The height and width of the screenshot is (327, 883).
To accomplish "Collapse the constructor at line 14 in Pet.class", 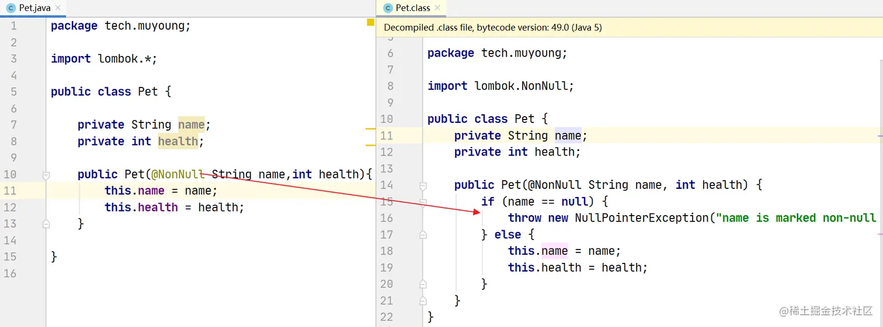I will 423,185.
